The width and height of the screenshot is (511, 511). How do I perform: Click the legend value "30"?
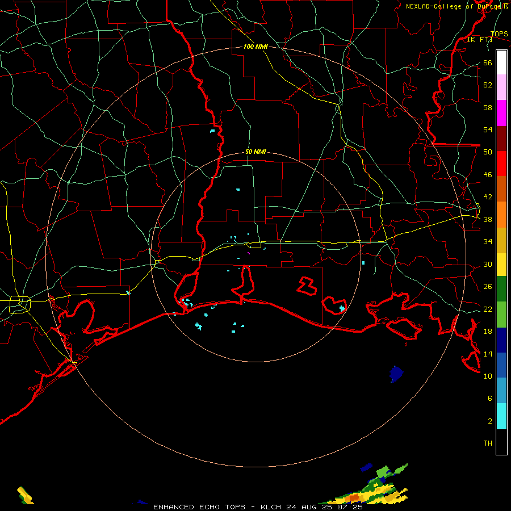(488, 264)
